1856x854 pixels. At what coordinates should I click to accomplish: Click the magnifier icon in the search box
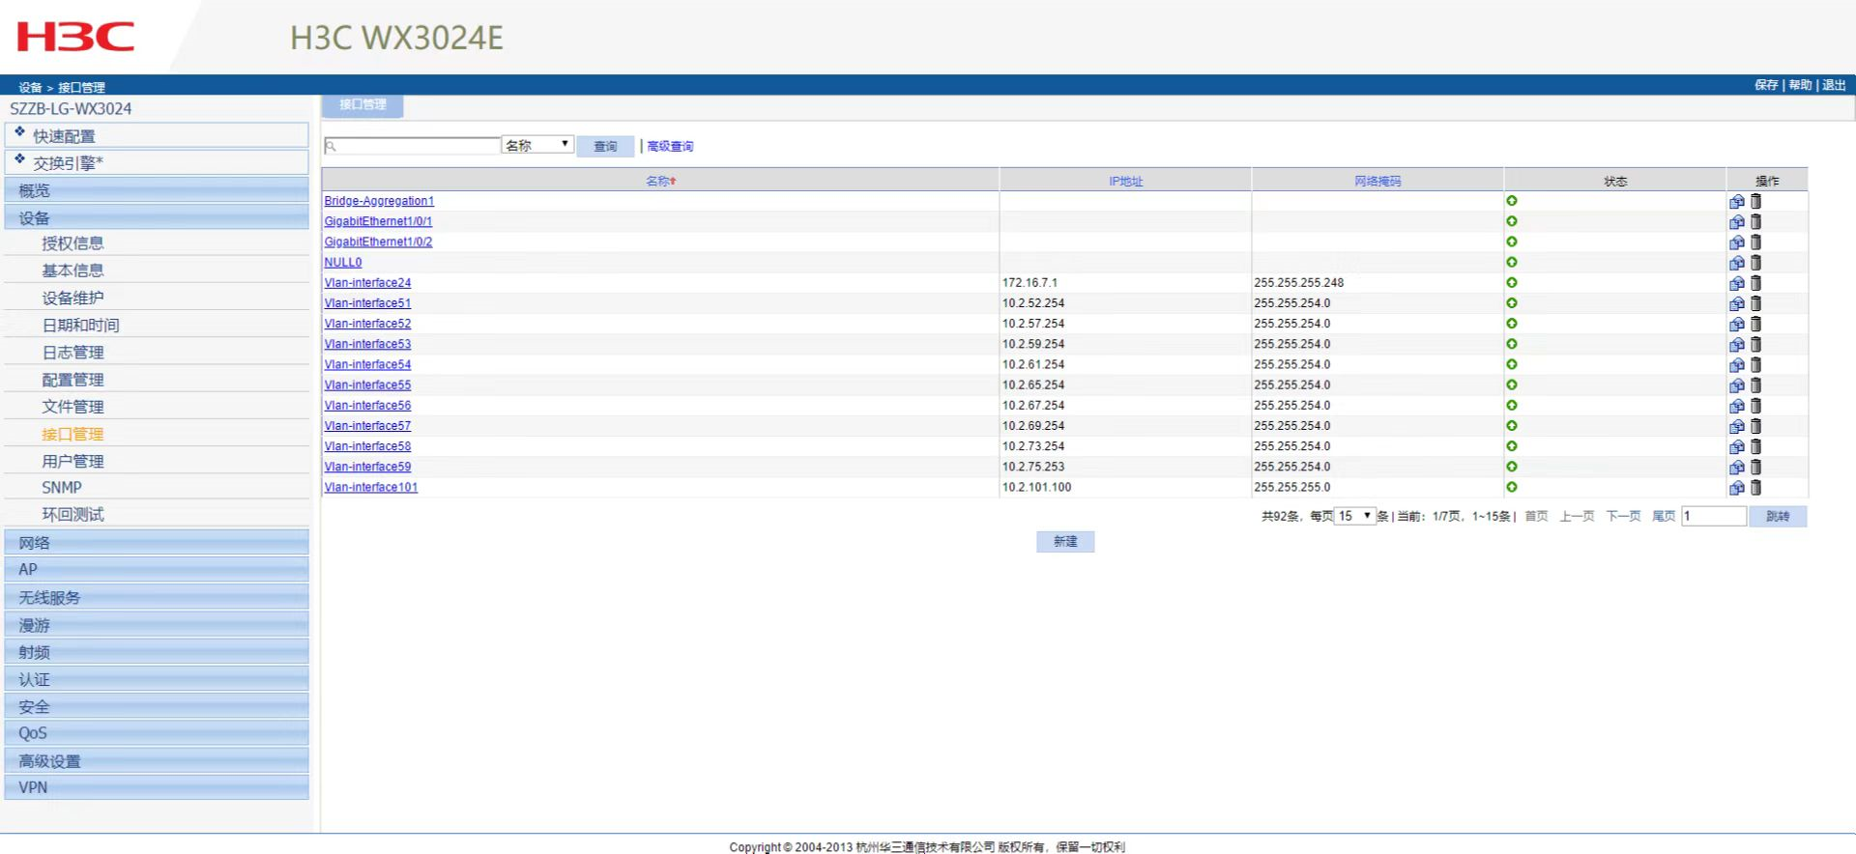click(x=331, y=147)
